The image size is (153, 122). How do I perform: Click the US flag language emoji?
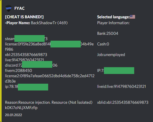pos(132,17)
